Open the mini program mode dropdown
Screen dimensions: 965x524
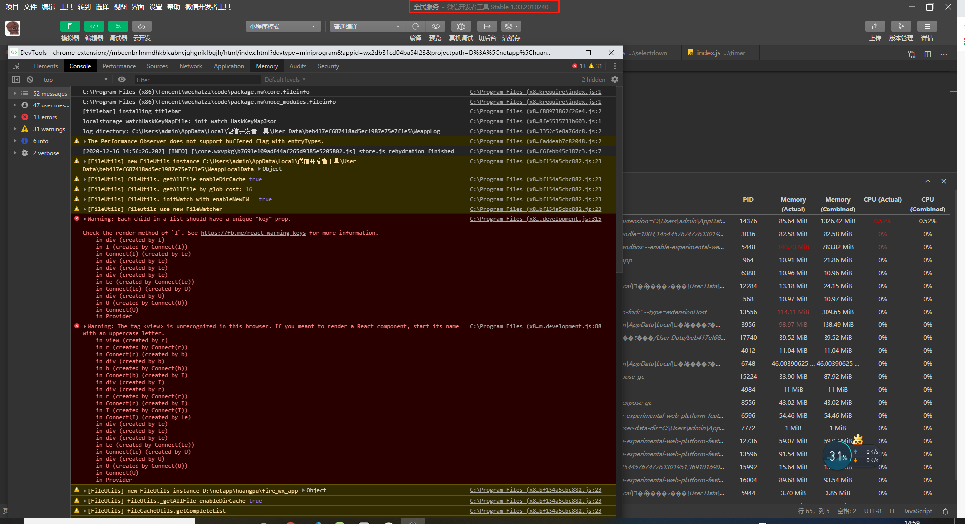[283, 26]
